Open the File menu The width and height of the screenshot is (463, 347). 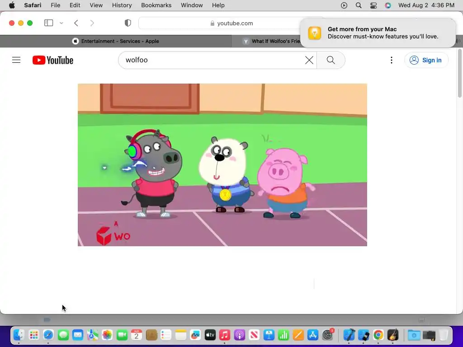tap(55, 5)
